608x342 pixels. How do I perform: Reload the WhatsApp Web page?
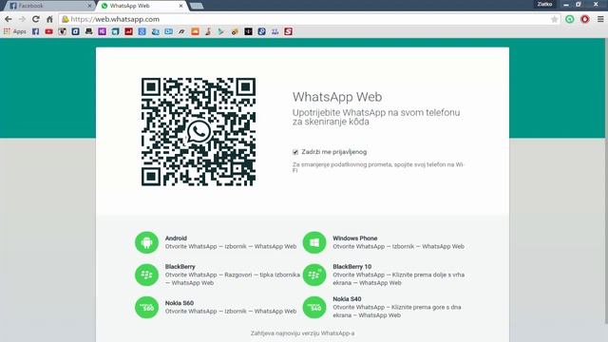tap(36, 19)
